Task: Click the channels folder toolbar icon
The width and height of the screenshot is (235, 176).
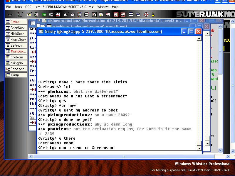Action: click(x=29, y=14)
